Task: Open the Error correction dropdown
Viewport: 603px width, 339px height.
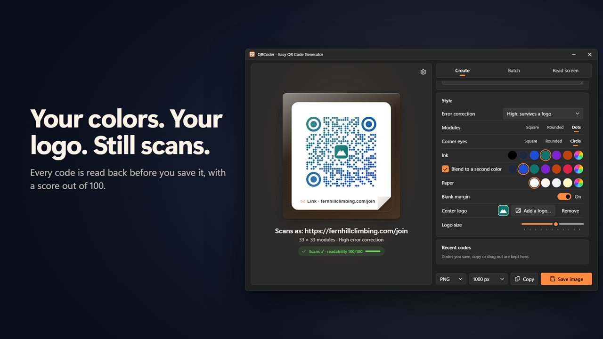Action: (543, 114)
